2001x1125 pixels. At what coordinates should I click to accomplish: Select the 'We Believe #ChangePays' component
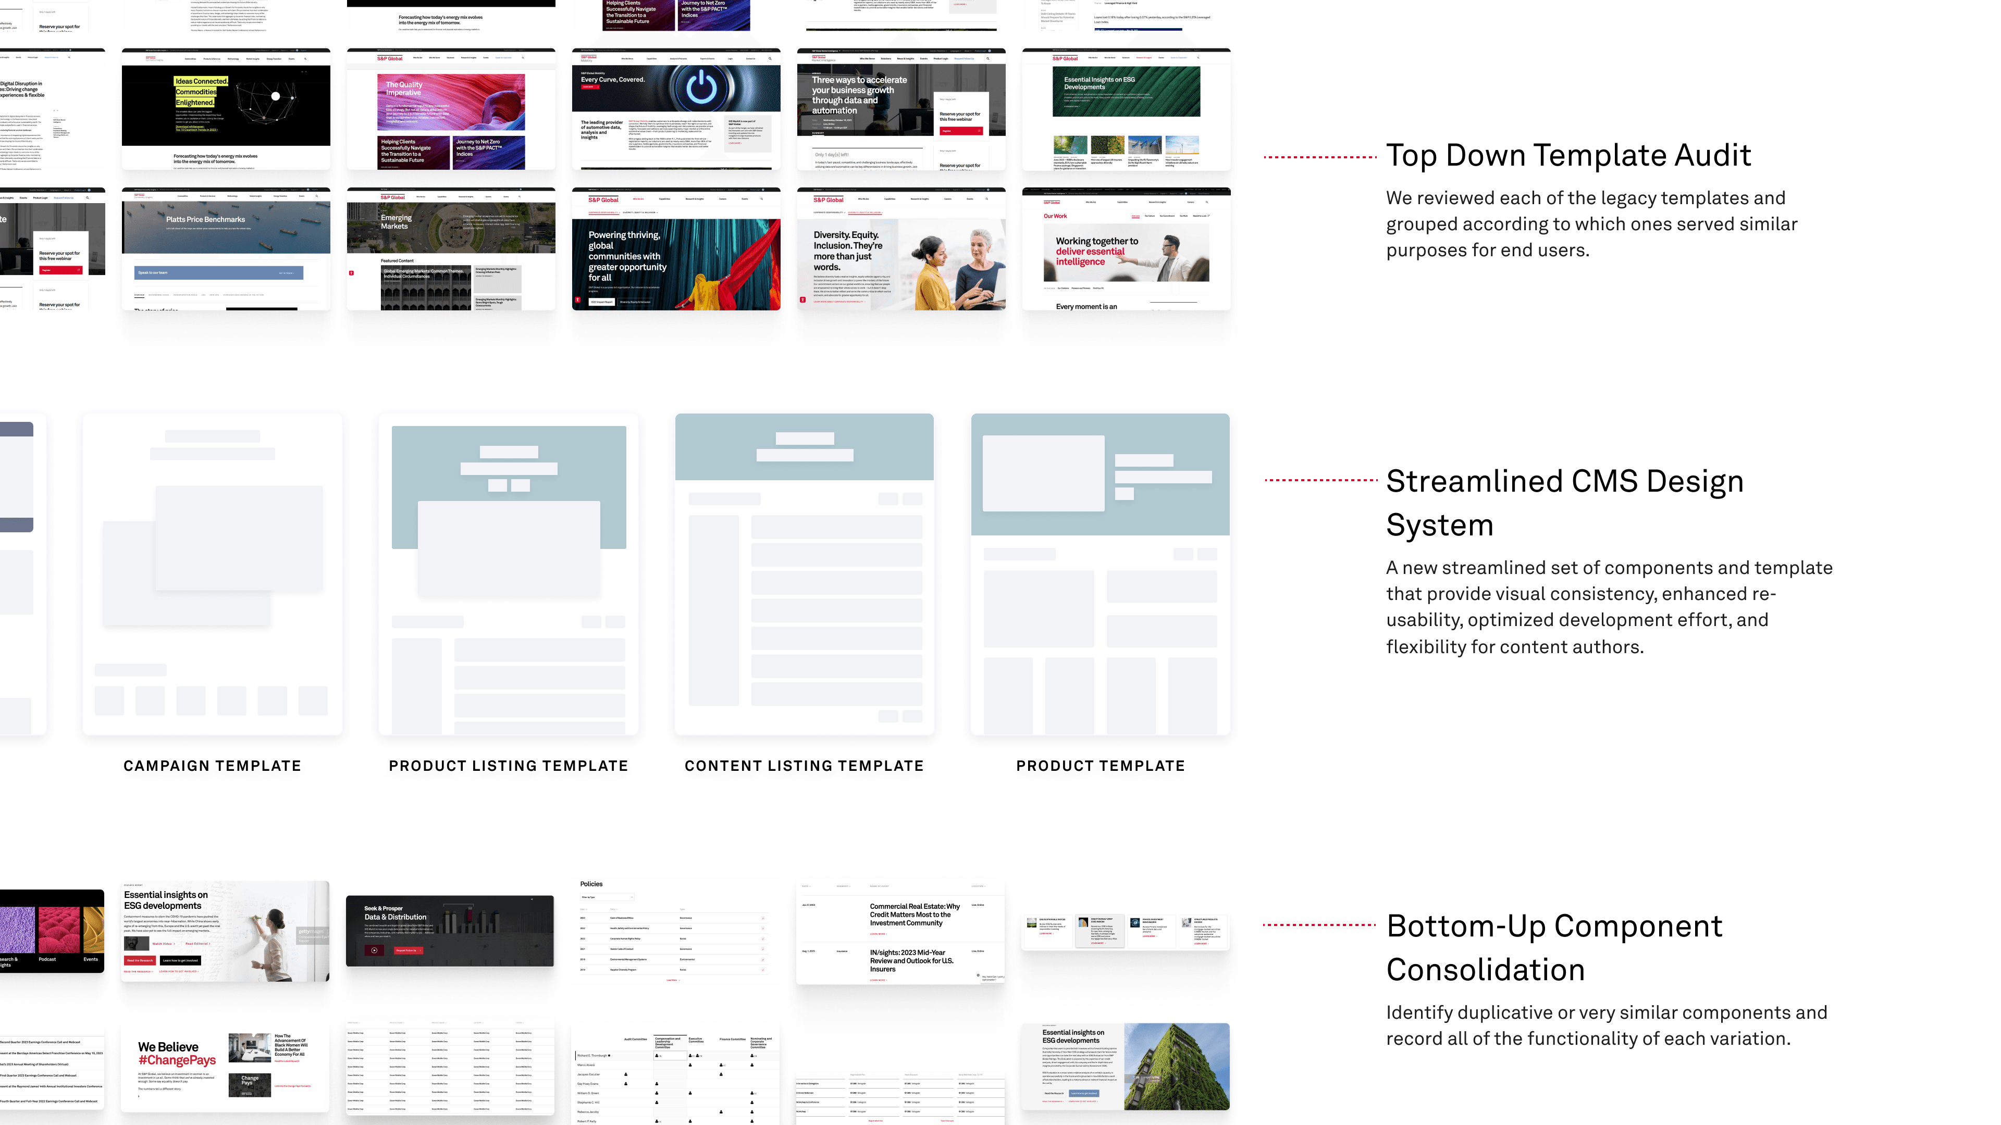(225, 1067)
